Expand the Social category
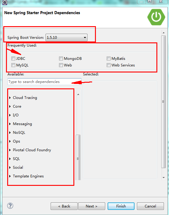Image resolution: width=169 pixels, height=215 pixels. pyautogui.click(x=10, y=167)
